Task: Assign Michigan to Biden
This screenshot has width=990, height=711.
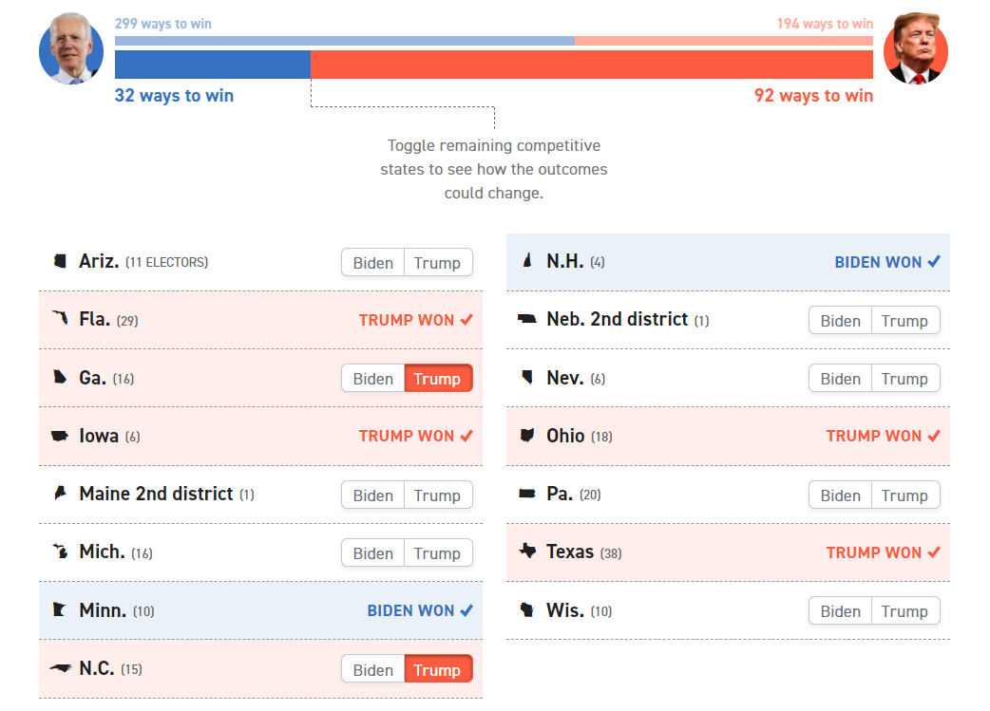Action: pos(373,553)
